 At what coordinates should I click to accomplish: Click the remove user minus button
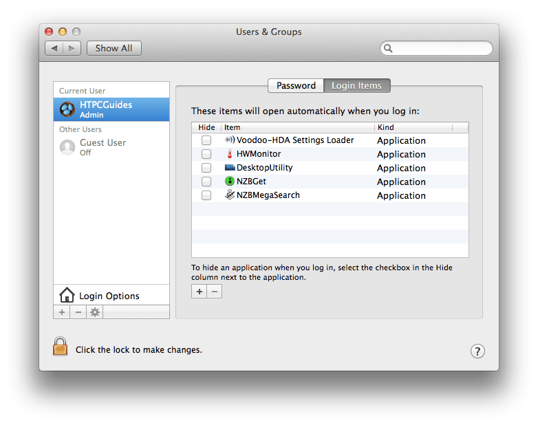[x=78, y=312]
